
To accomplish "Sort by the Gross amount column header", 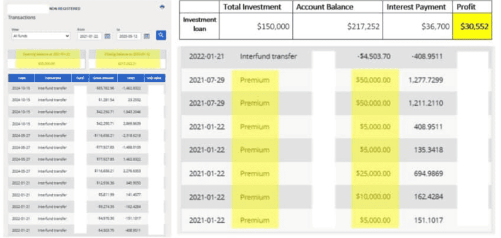I will point(102,78).
